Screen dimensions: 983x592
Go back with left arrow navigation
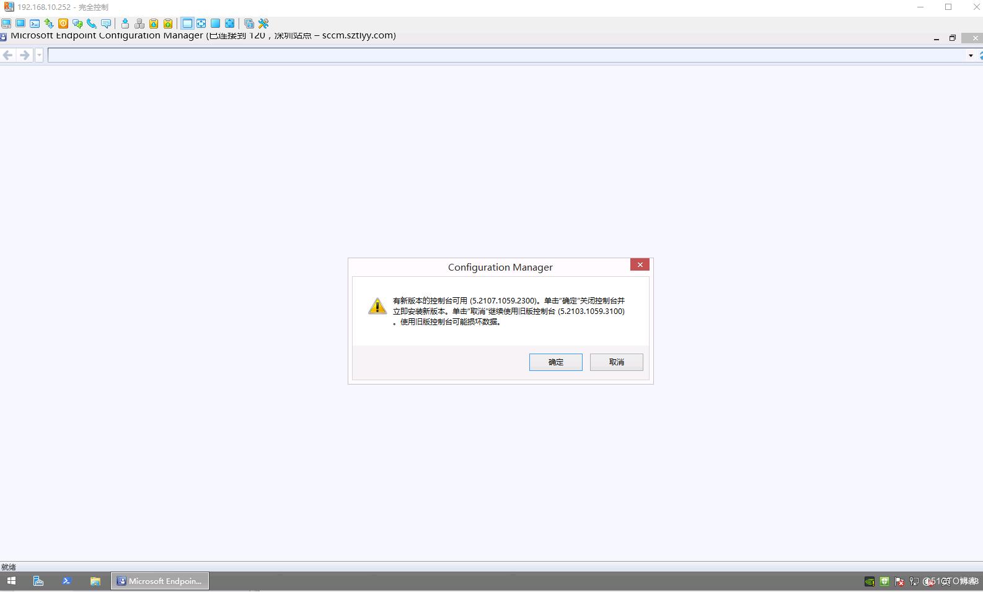(8, 55)
